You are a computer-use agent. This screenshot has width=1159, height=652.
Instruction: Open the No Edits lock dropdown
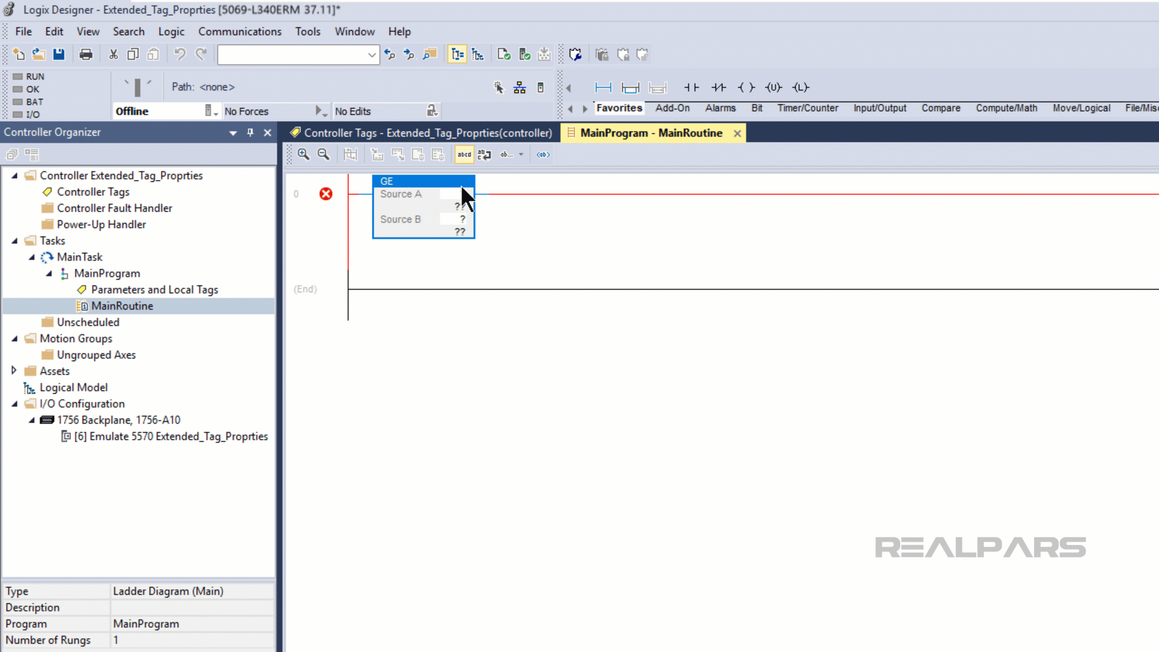pos(432,111)
